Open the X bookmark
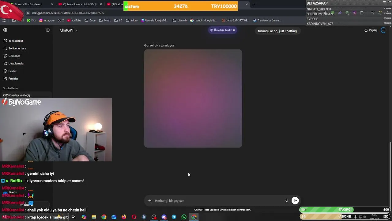Image resolution: width=392 pixels, height=221 pixels. [x=61, y=21]
